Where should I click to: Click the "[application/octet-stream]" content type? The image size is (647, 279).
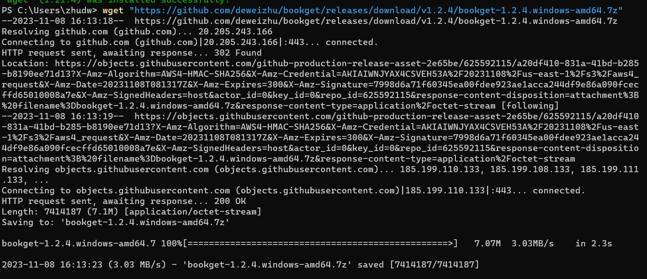tap(193, 212)
